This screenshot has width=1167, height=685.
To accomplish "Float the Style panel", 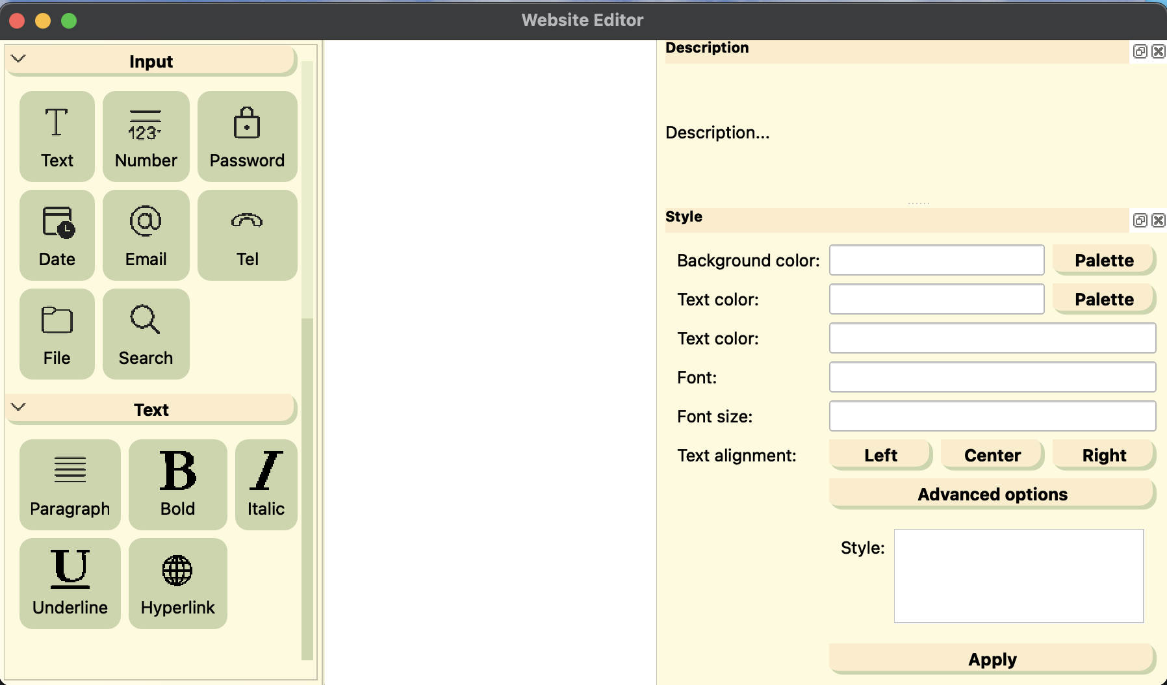I will point(1140,220).
